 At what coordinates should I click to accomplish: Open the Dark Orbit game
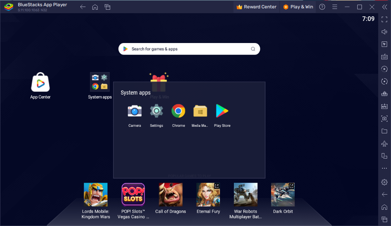[283, 198]
